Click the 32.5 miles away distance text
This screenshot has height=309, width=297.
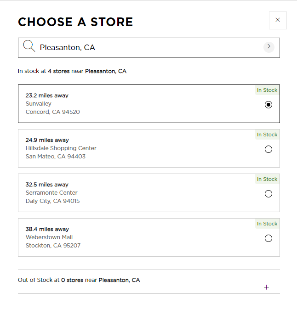pyautogui.click(x=47, y=185)
